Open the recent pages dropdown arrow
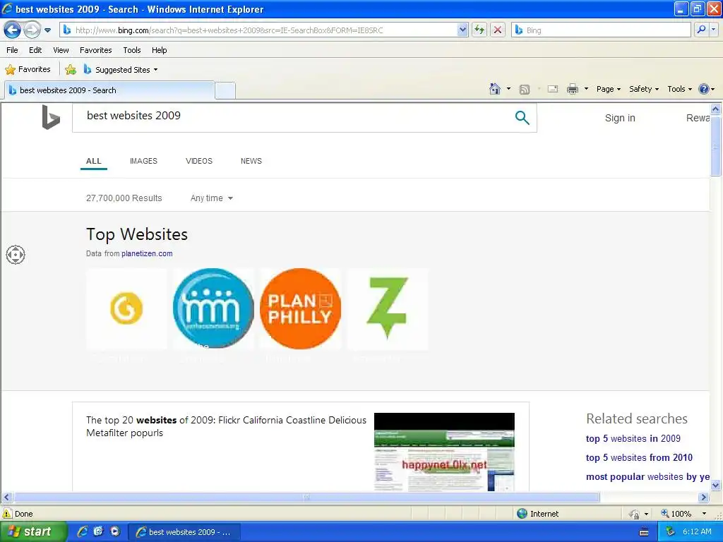The image size is (723, 542). coord(47,30)
